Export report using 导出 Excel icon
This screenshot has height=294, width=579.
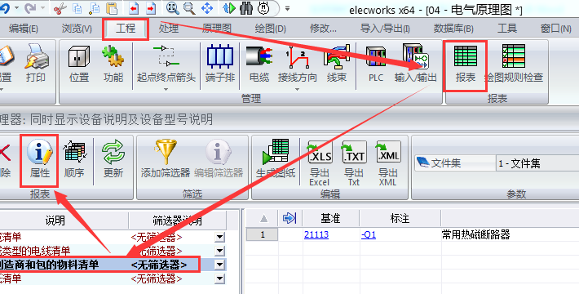[320, 163]
